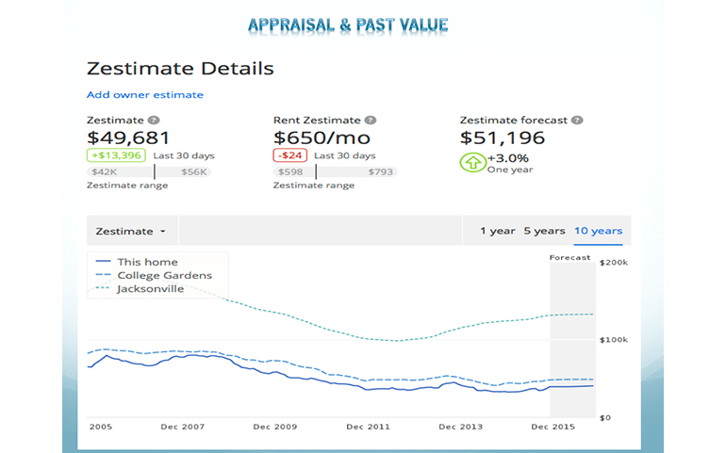726x453 pixels.
Task: Toggle the College Gardens legend series
Action: point(164,275)
